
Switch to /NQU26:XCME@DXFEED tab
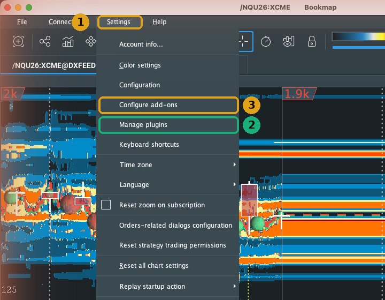click(x=54, y=65)
